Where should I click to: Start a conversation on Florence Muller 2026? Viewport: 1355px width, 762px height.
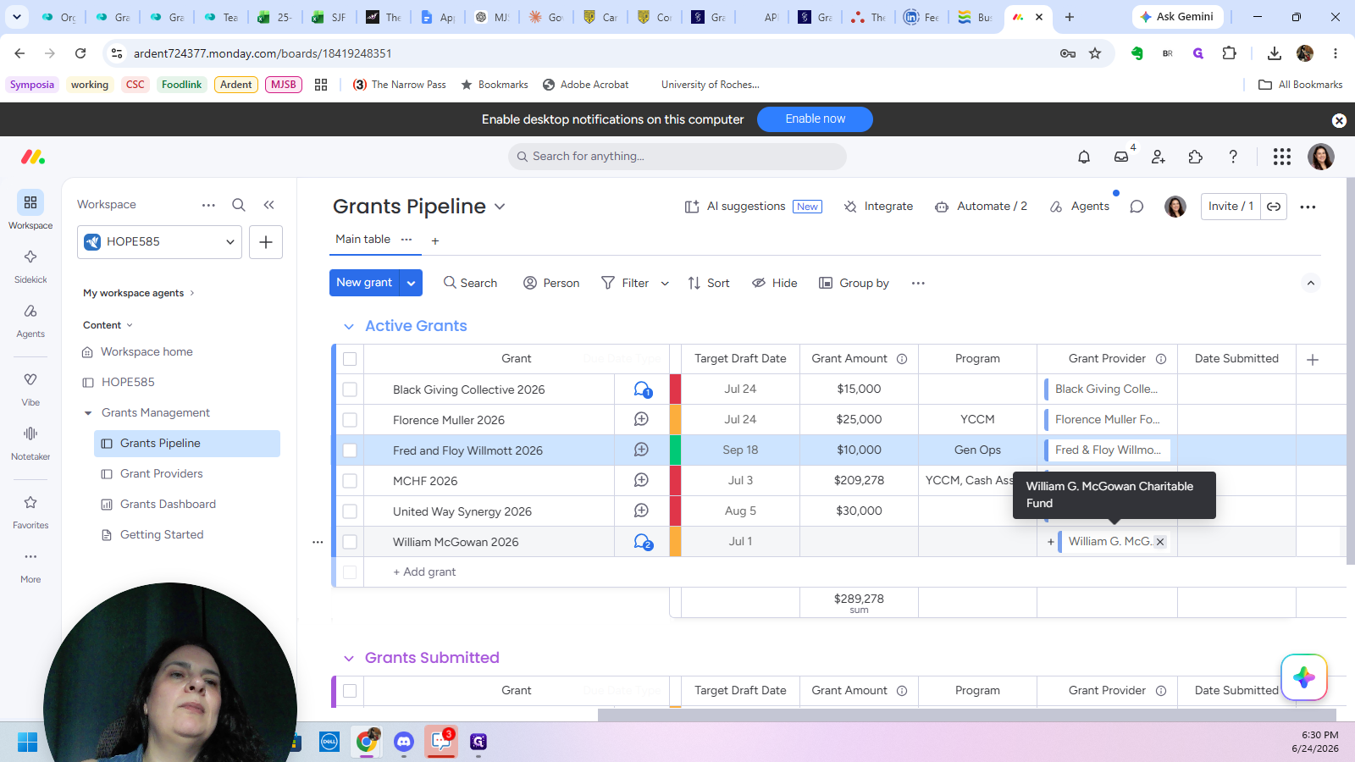(642, 419)
